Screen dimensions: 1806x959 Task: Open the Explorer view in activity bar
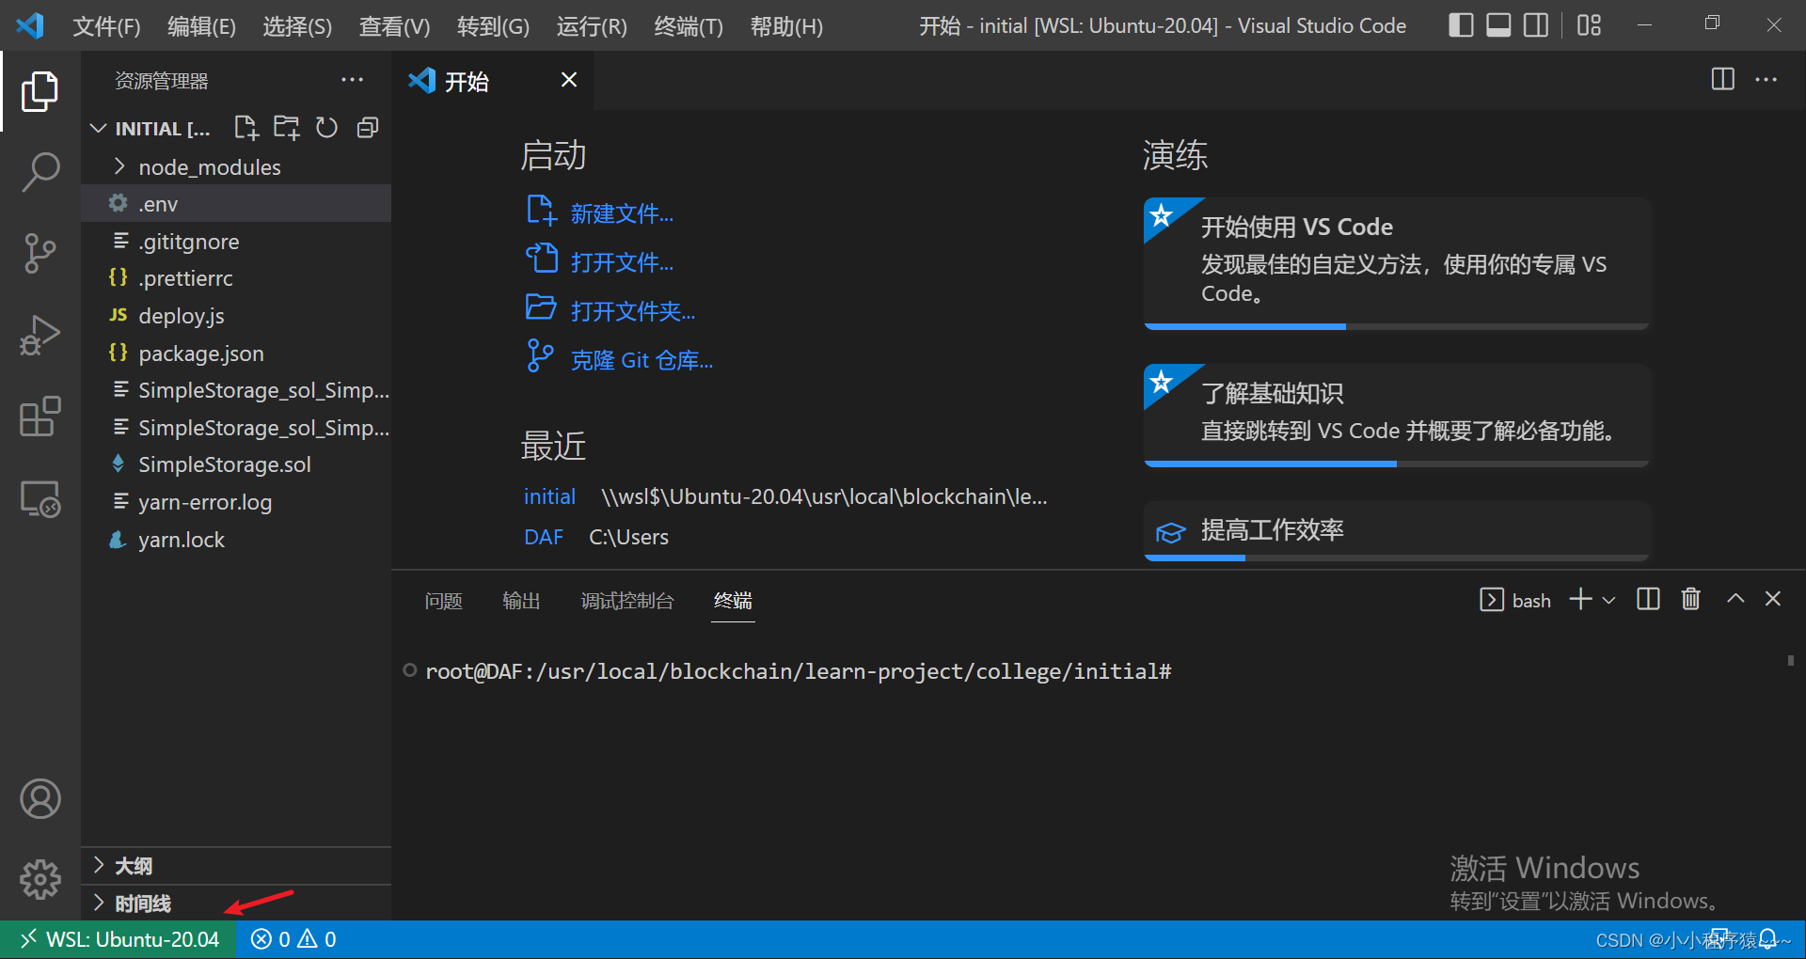40,91
